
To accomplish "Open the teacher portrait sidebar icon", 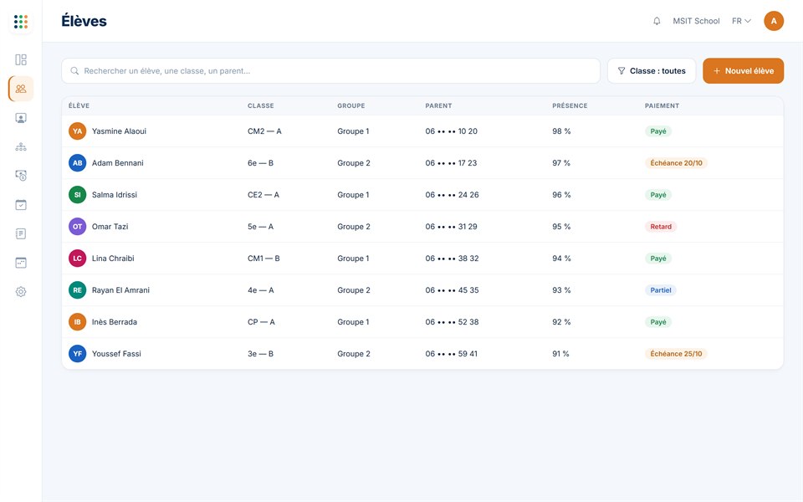I will pos(21,118).
